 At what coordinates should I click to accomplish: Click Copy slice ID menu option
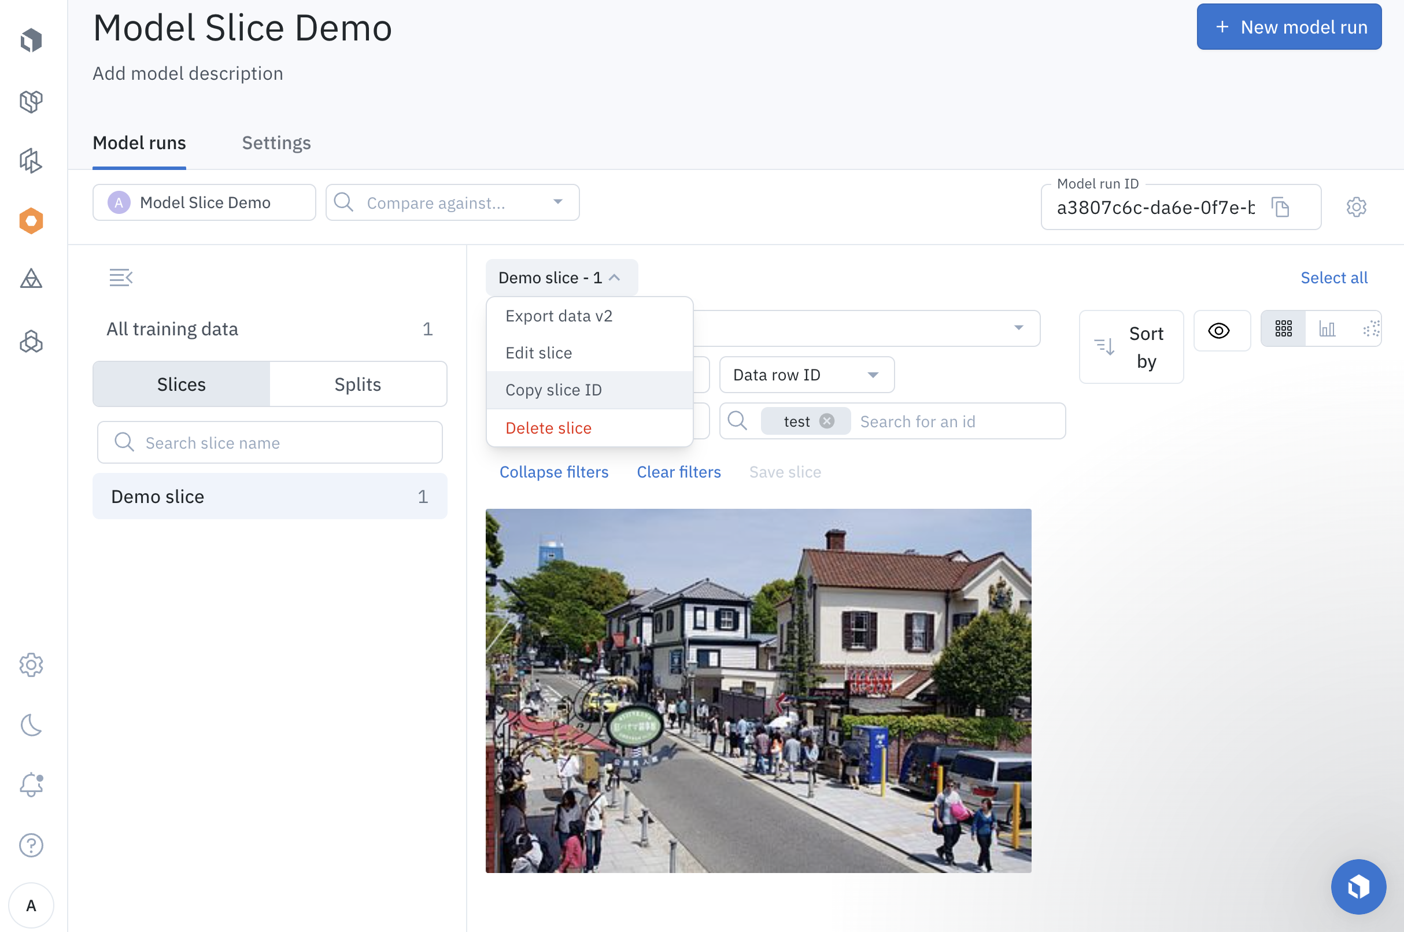coord(553,389)
